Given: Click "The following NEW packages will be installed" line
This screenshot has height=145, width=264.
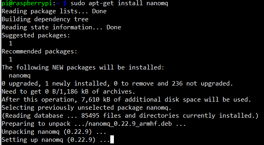Looking at the screenshot, I should coord(83,67).
